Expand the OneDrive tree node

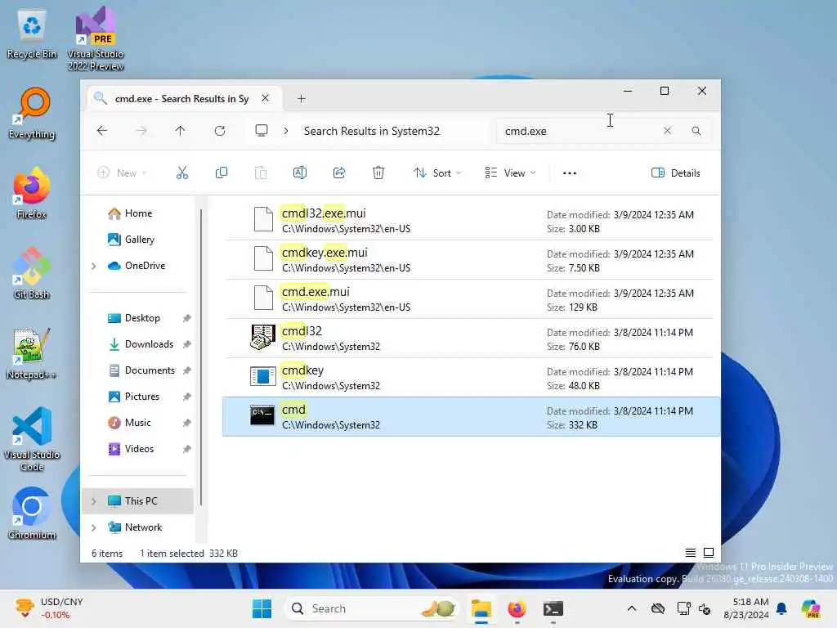click(x=94, y=266)
